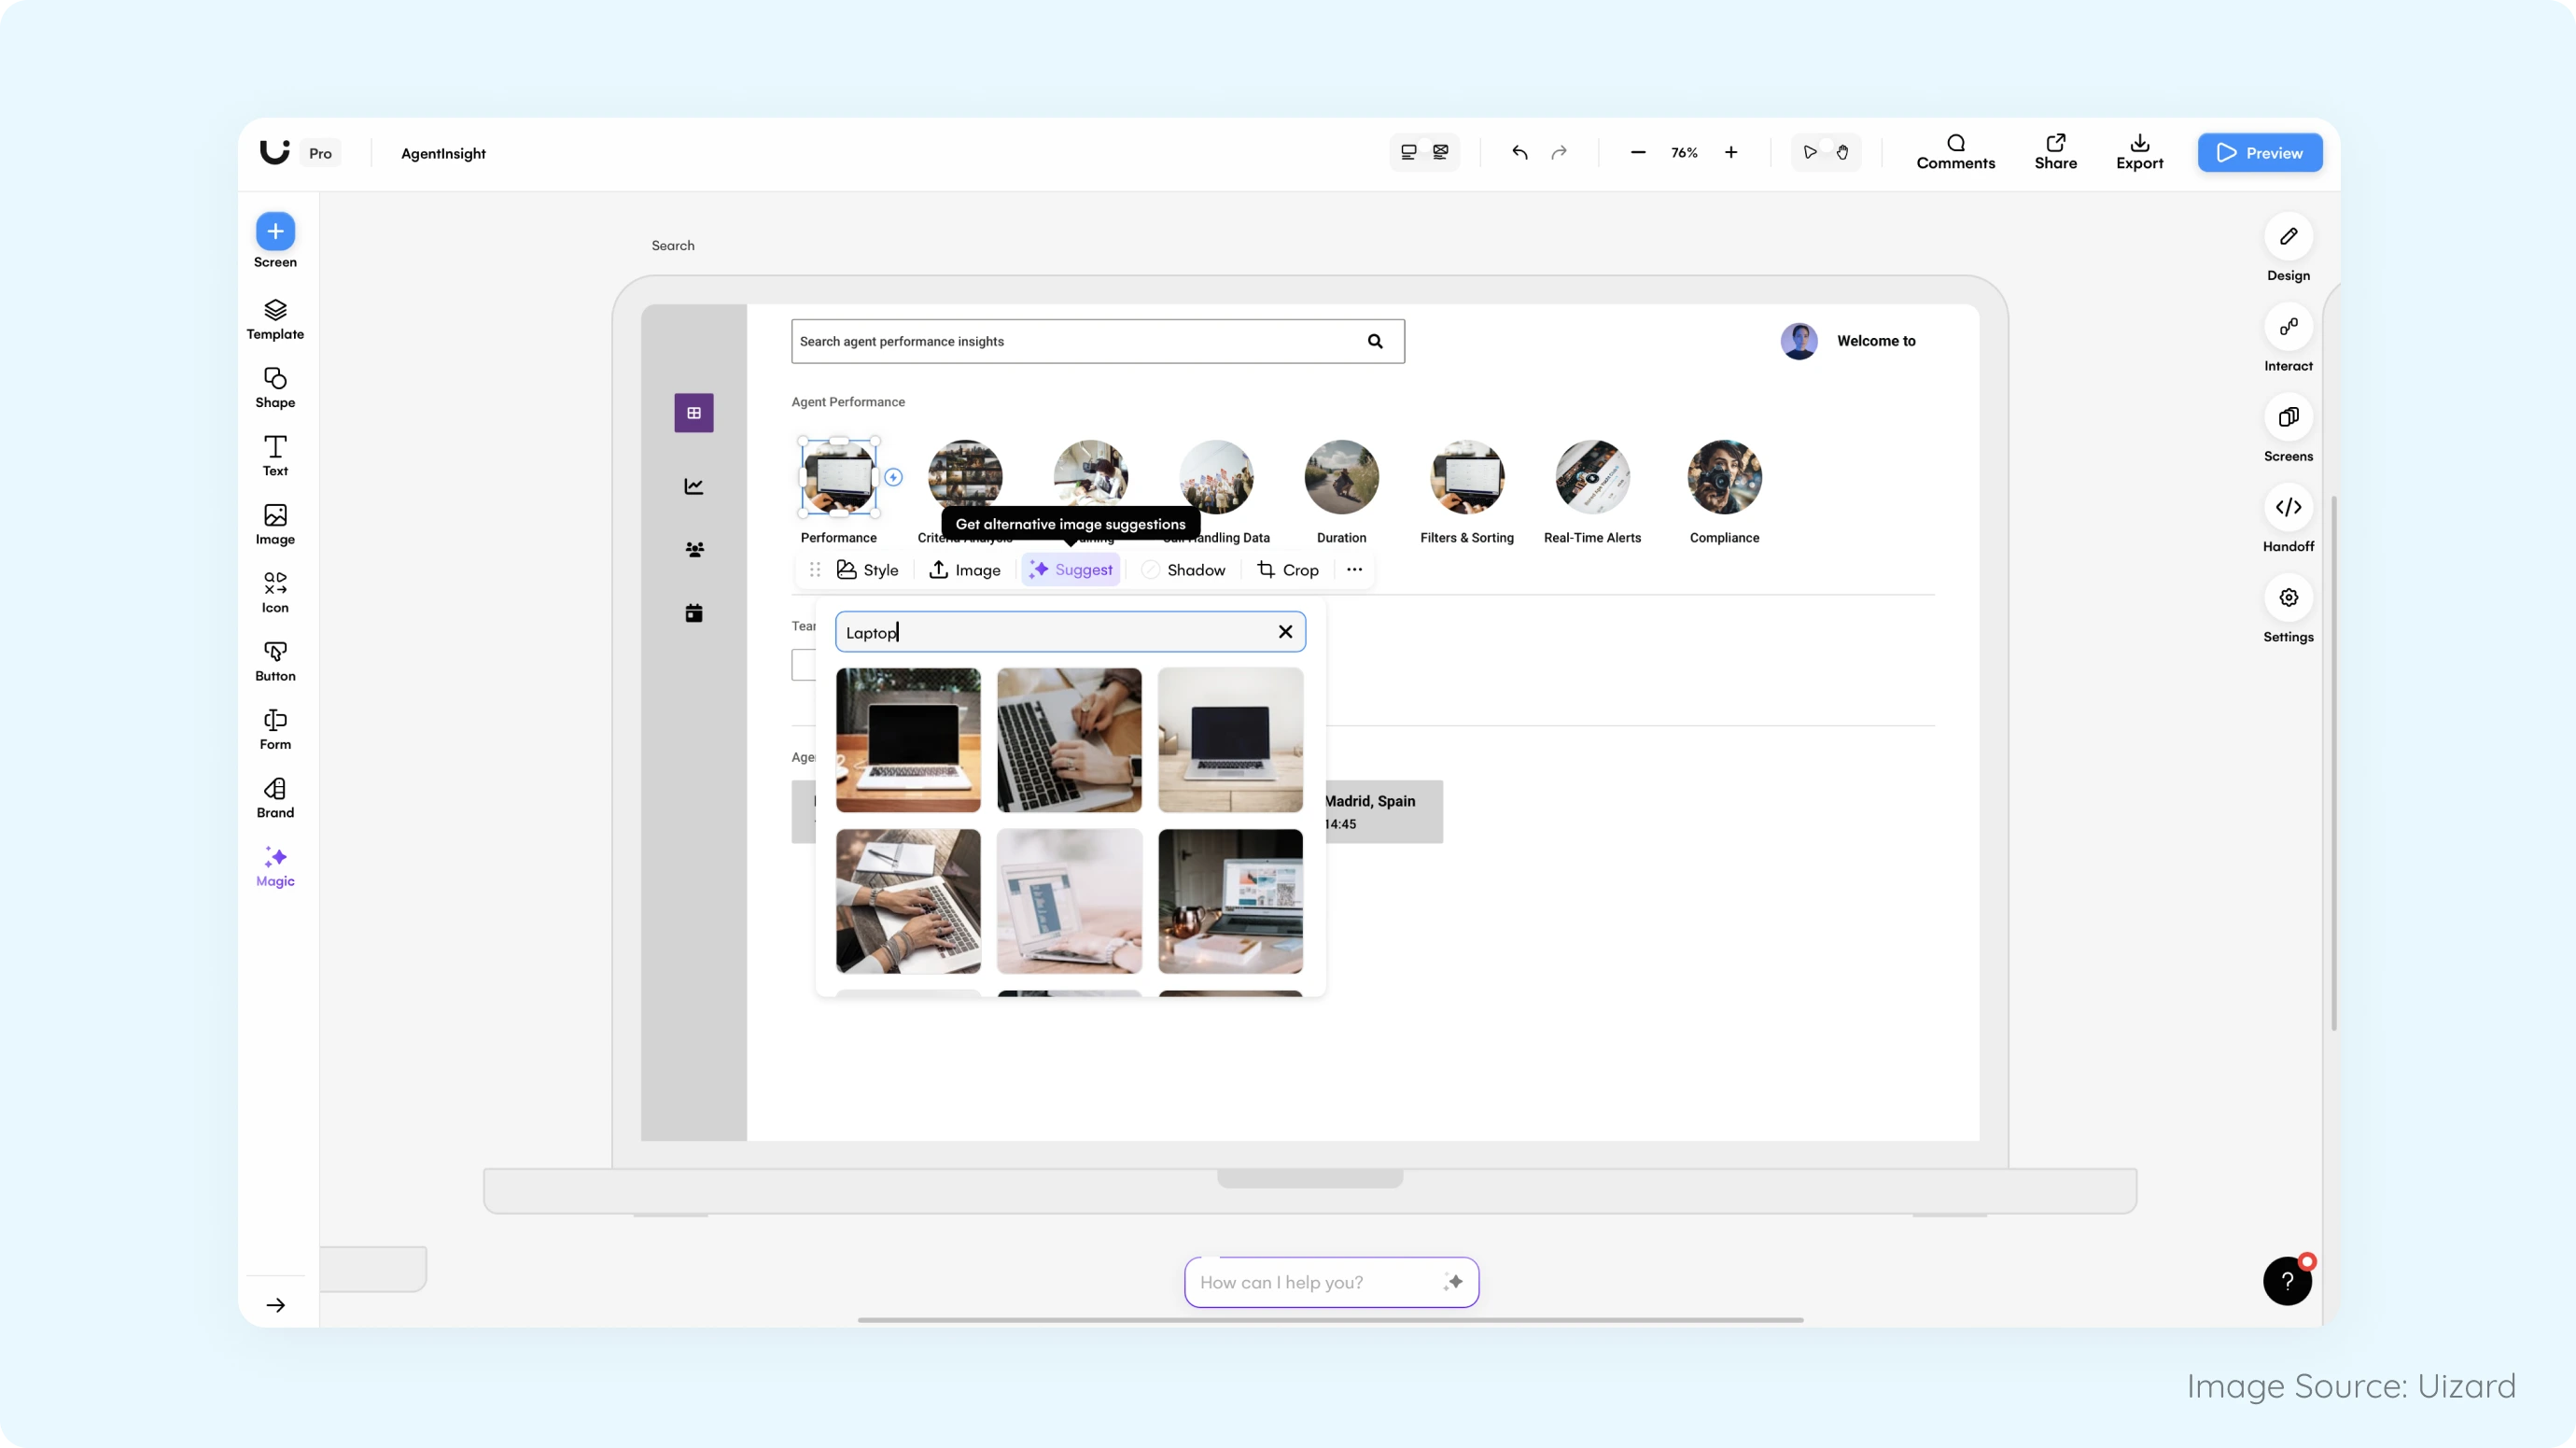Viewport: 2576px width, 1448px height.
Task: Click the blue Preview button
Action: pos(2259,153)
